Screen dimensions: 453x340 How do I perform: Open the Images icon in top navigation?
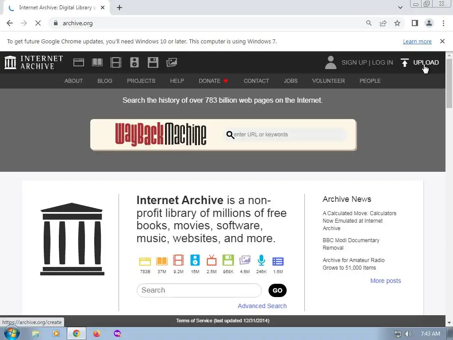(172, 62)
